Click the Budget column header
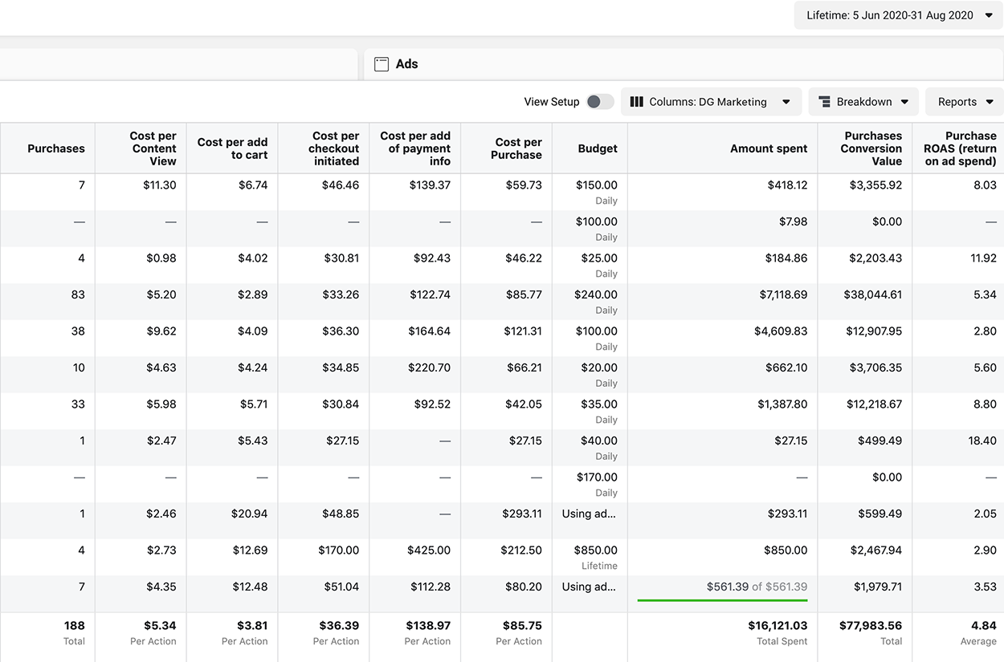This screenshot has height=662, width=1004. point(597,148)
